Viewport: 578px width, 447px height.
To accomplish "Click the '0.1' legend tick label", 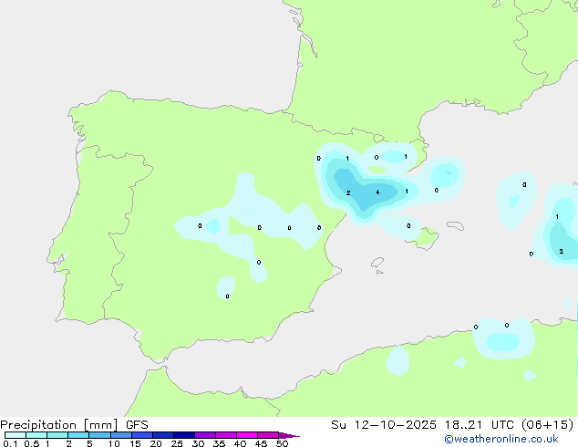I will (10, 443).
